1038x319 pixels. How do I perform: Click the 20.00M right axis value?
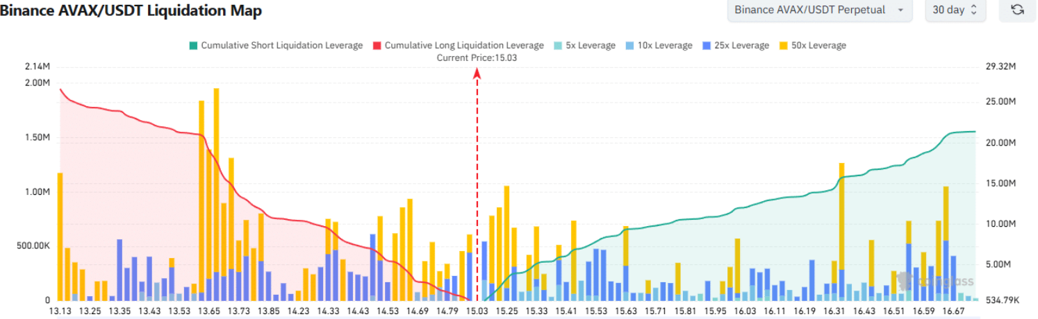click(1001, 142)
